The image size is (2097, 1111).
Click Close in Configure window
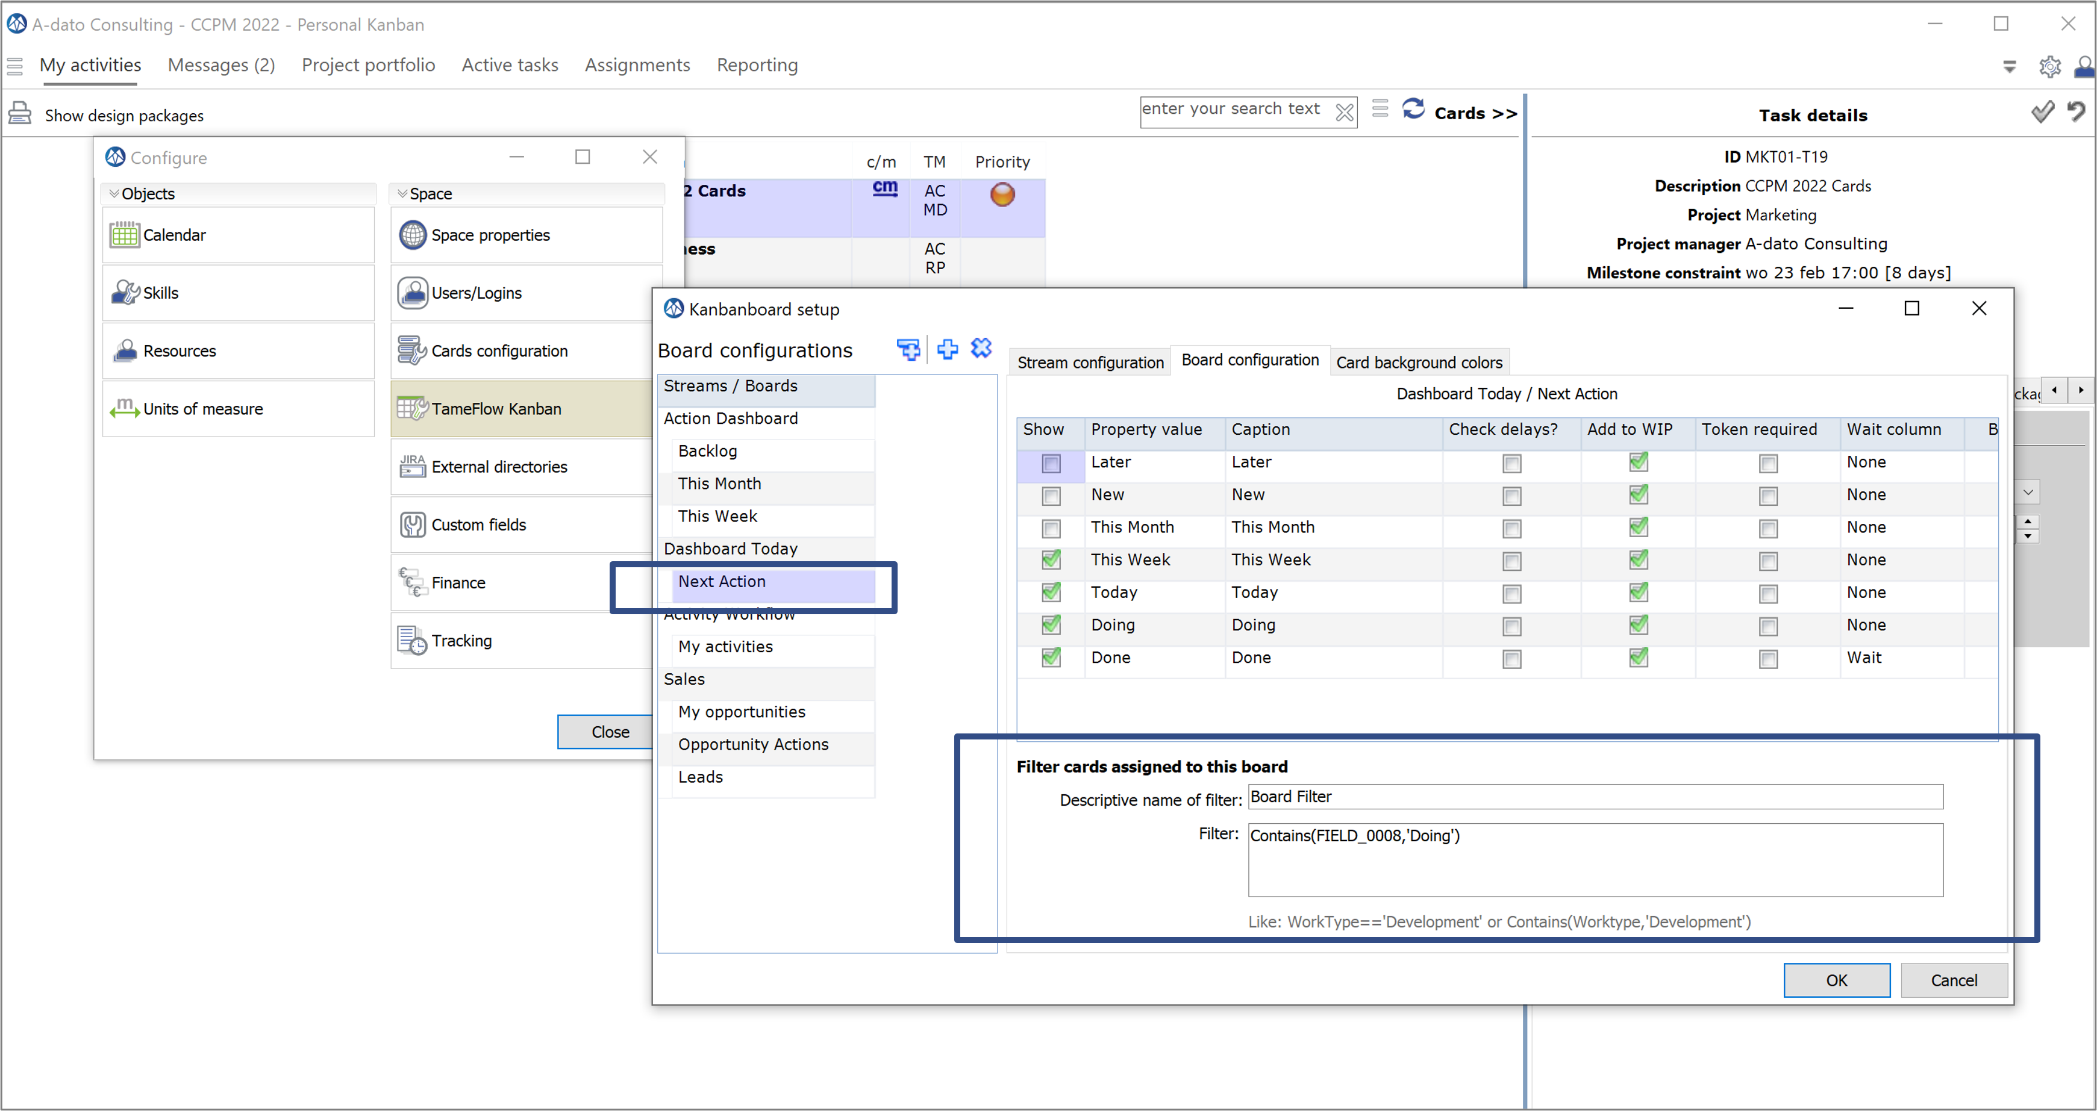[605, 732]
